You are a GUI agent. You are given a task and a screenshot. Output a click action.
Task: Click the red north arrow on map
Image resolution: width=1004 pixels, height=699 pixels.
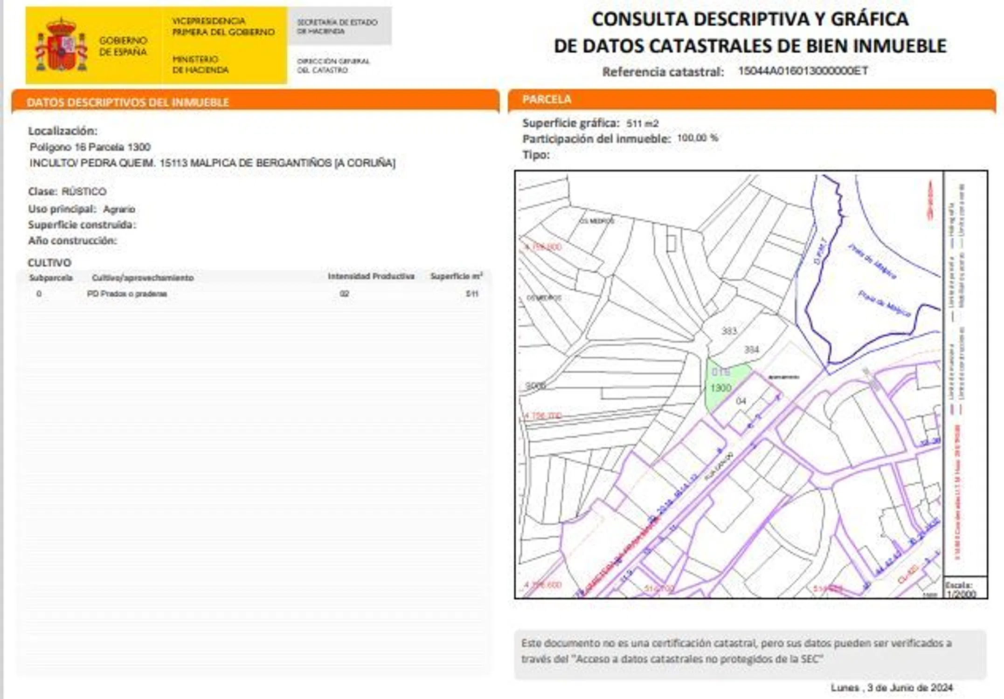coord(930,200)
